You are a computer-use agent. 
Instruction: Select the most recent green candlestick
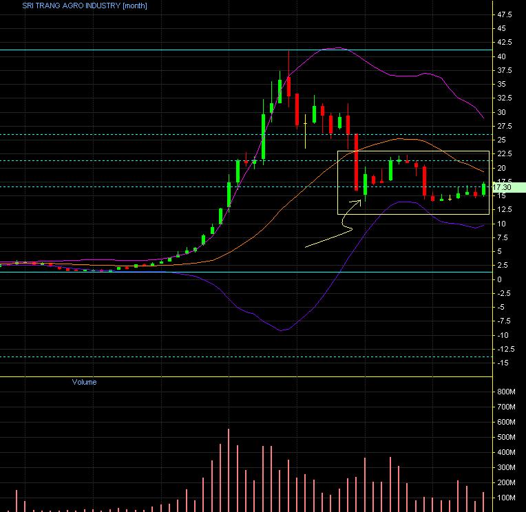(484, 189)
